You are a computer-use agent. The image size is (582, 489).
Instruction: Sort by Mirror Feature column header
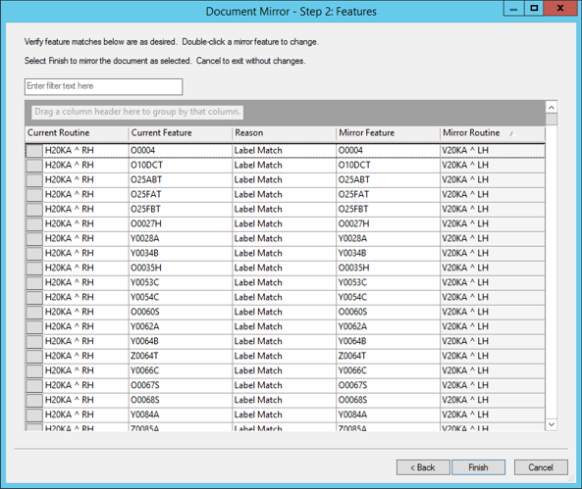point(389,132)
